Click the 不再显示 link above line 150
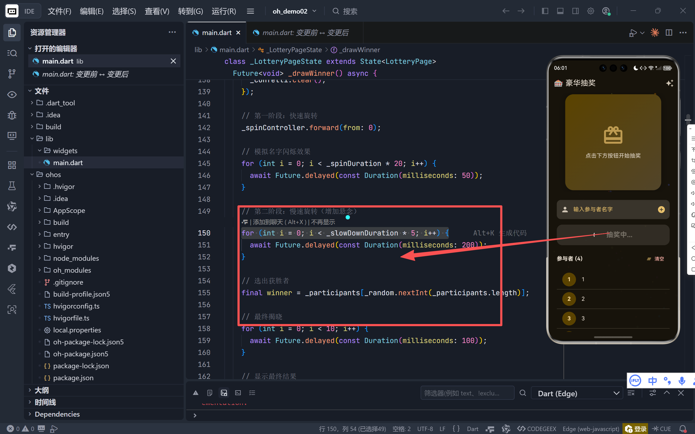The image size is (695, 434). click(x=323, y=222)
